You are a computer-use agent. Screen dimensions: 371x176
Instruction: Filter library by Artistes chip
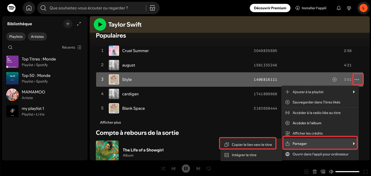[37, 37]
